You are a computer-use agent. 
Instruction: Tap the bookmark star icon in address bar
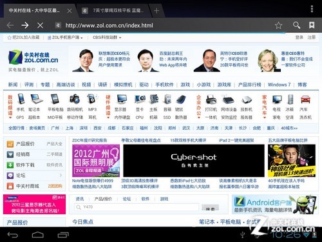pos(278,25)
